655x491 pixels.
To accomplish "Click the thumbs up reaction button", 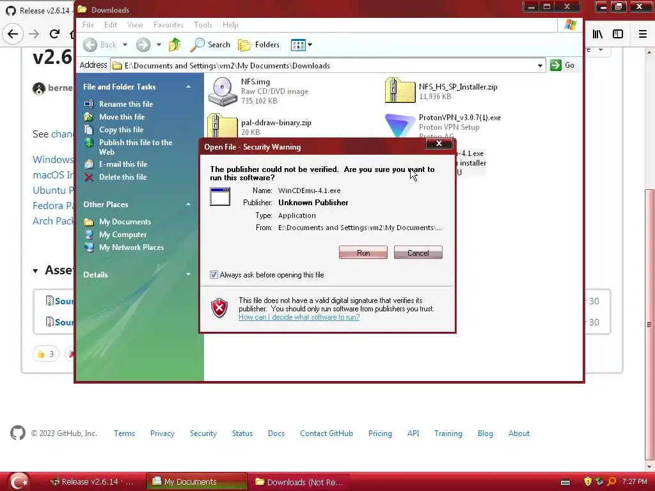I will coord(46,354).
